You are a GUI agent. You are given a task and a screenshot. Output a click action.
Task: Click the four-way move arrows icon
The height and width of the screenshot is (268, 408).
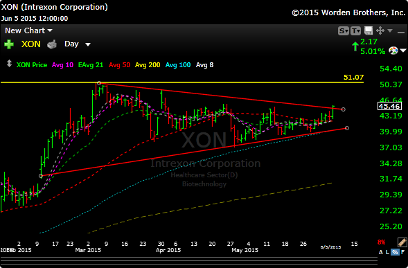coord(380,30)
